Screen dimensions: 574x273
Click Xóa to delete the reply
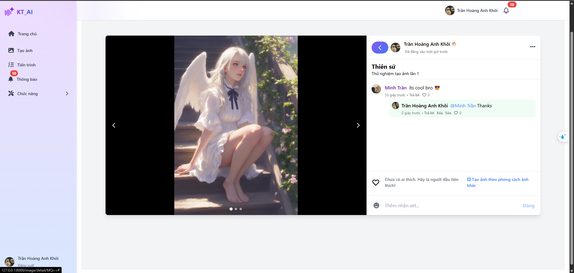pyautogui.click(x=439, y=113)
